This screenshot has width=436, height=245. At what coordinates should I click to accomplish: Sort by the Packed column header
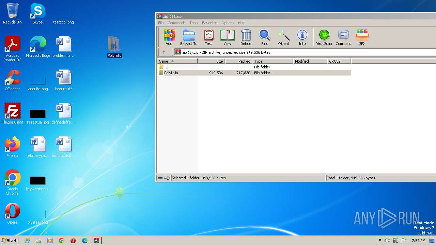pyautogui.click(x=238, y=61)
